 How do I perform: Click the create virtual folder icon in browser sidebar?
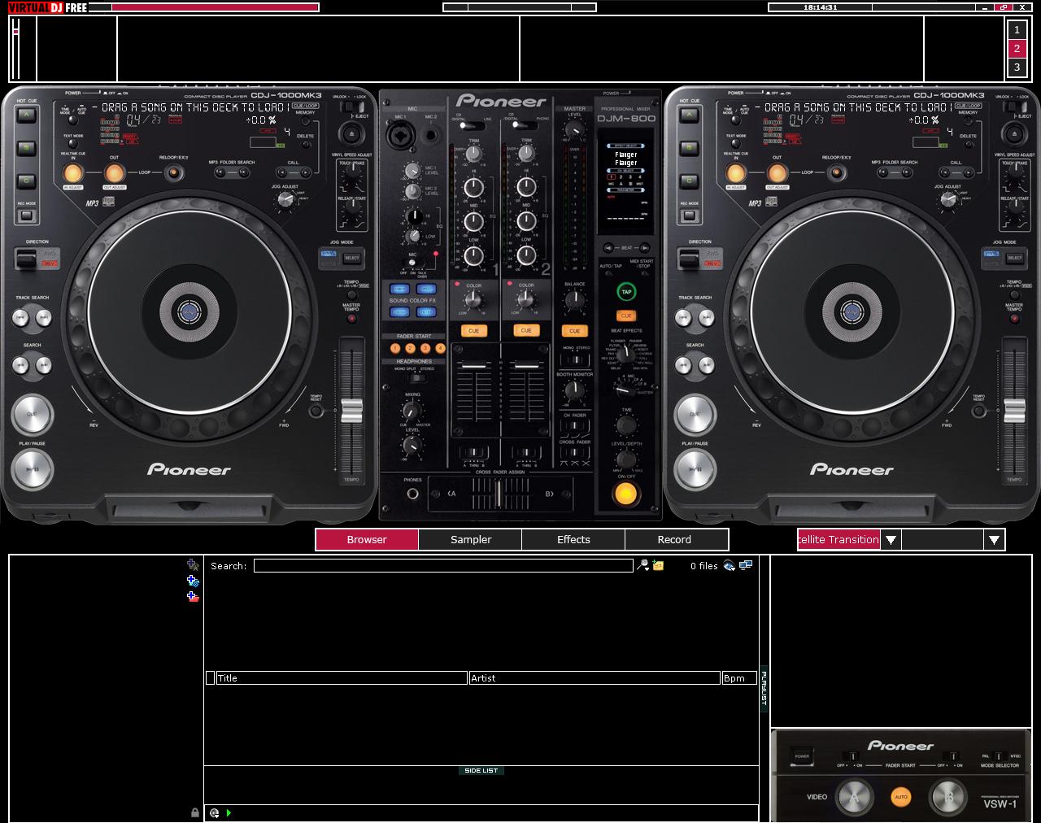pyautogui.click(x=192, y=563)
